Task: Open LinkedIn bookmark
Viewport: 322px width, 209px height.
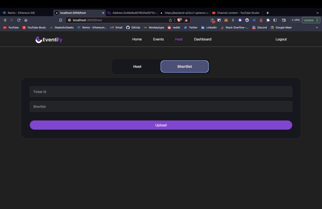Action: click(209, 28)
